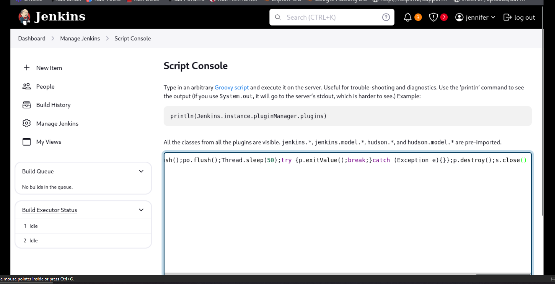Click into the Groovy script editor area
The image size is (555, 284).
point(347,215)
